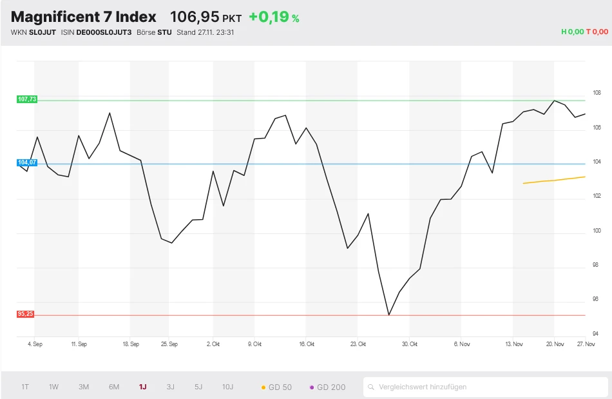
Task: Open the 3J chart range
Action: click(170, 387)
